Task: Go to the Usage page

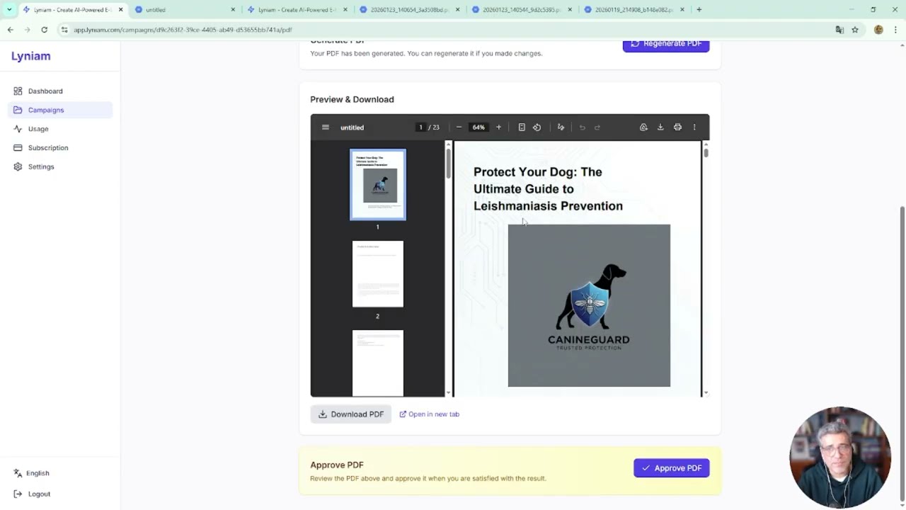Action: [x=60, y=129]
